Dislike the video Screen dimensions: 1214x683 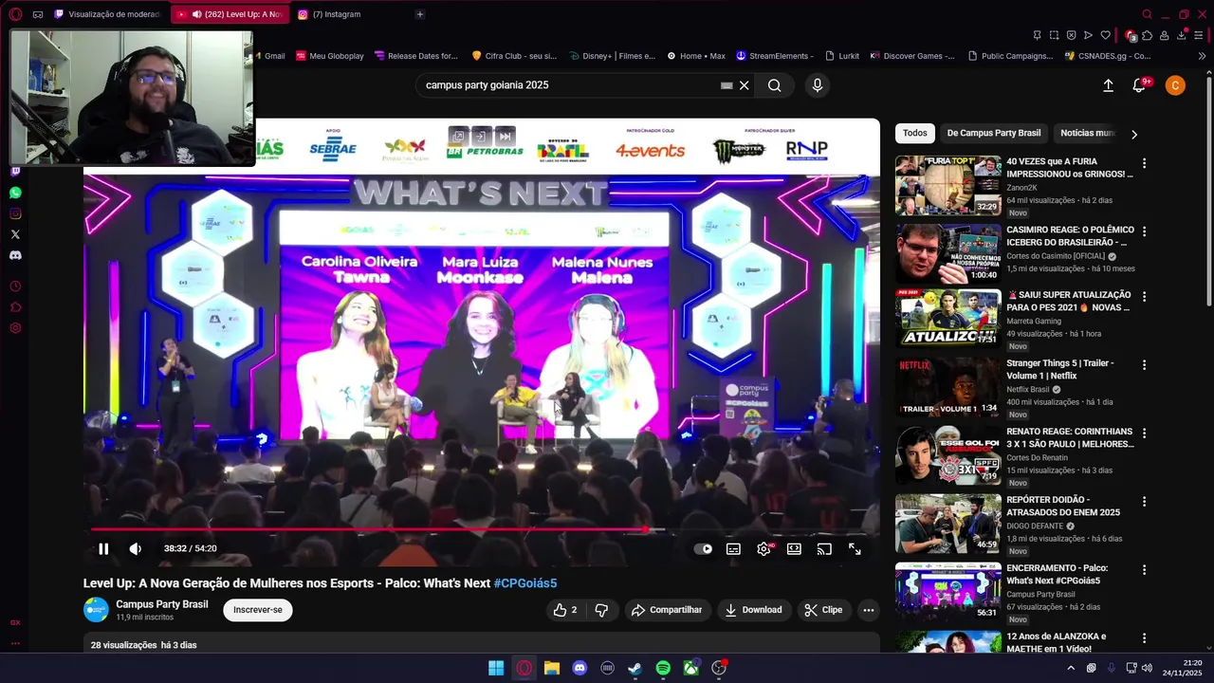(601, 610)
